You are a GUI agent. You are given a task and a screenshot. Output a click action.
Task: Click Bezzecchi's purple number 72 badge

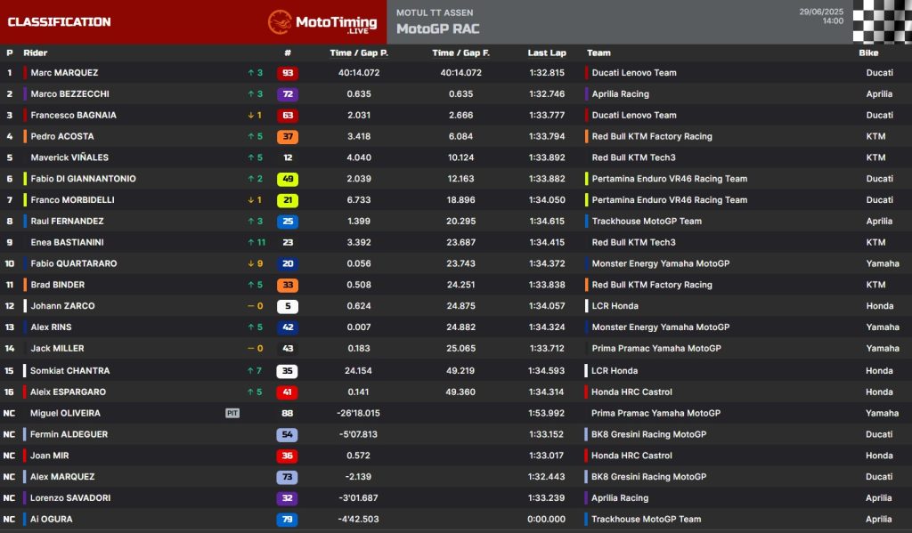click(288, 94)
